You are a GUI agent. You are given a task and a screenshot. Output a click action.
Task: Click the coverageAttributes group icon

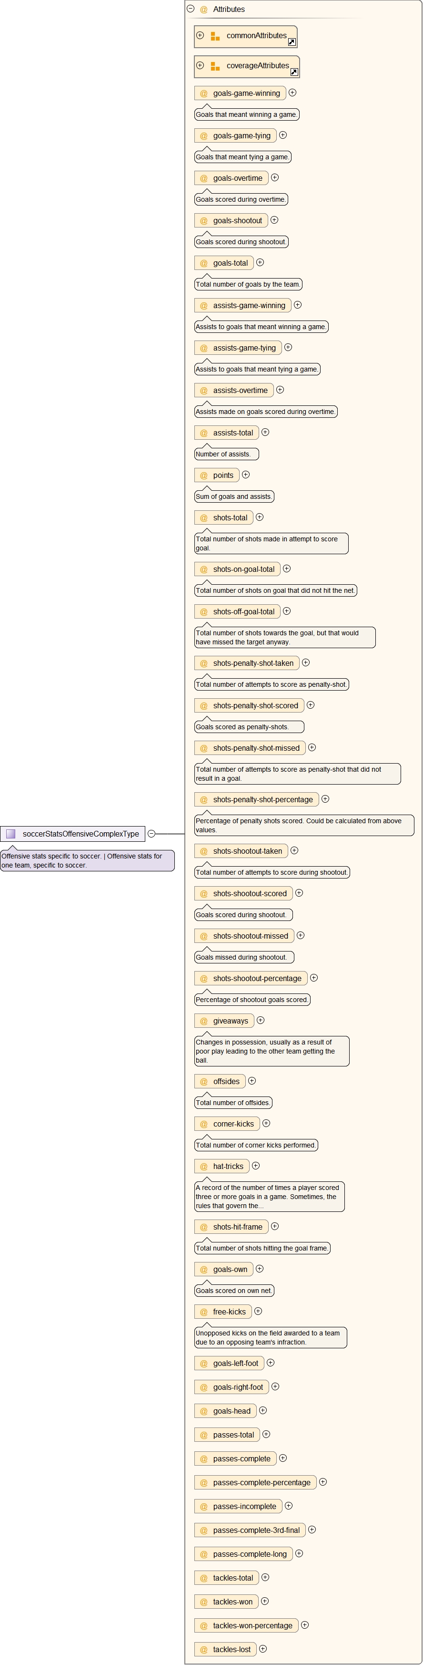[215, 66]
